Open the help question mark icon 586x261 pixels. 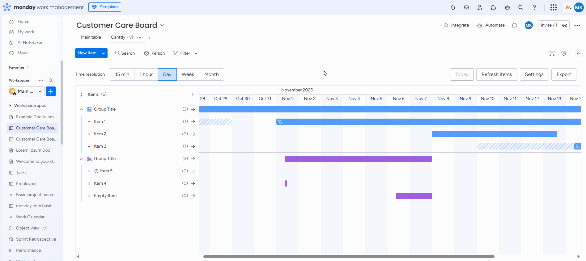pos(534,7)
